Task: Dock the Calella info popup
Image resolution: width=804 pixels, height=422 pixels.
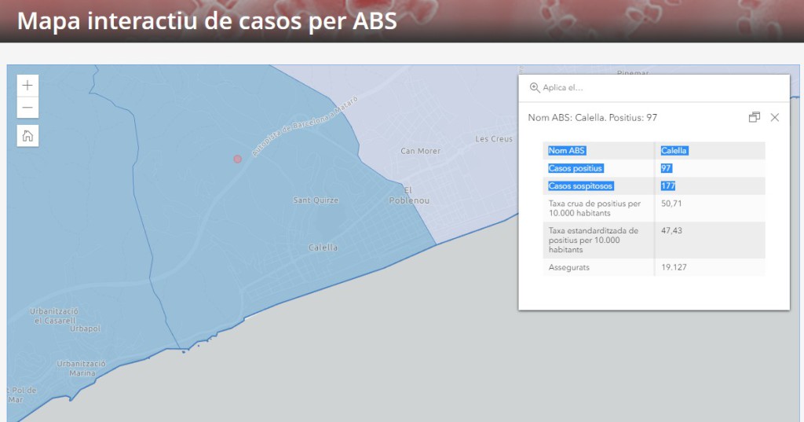Action: click(x=754, y=117)
